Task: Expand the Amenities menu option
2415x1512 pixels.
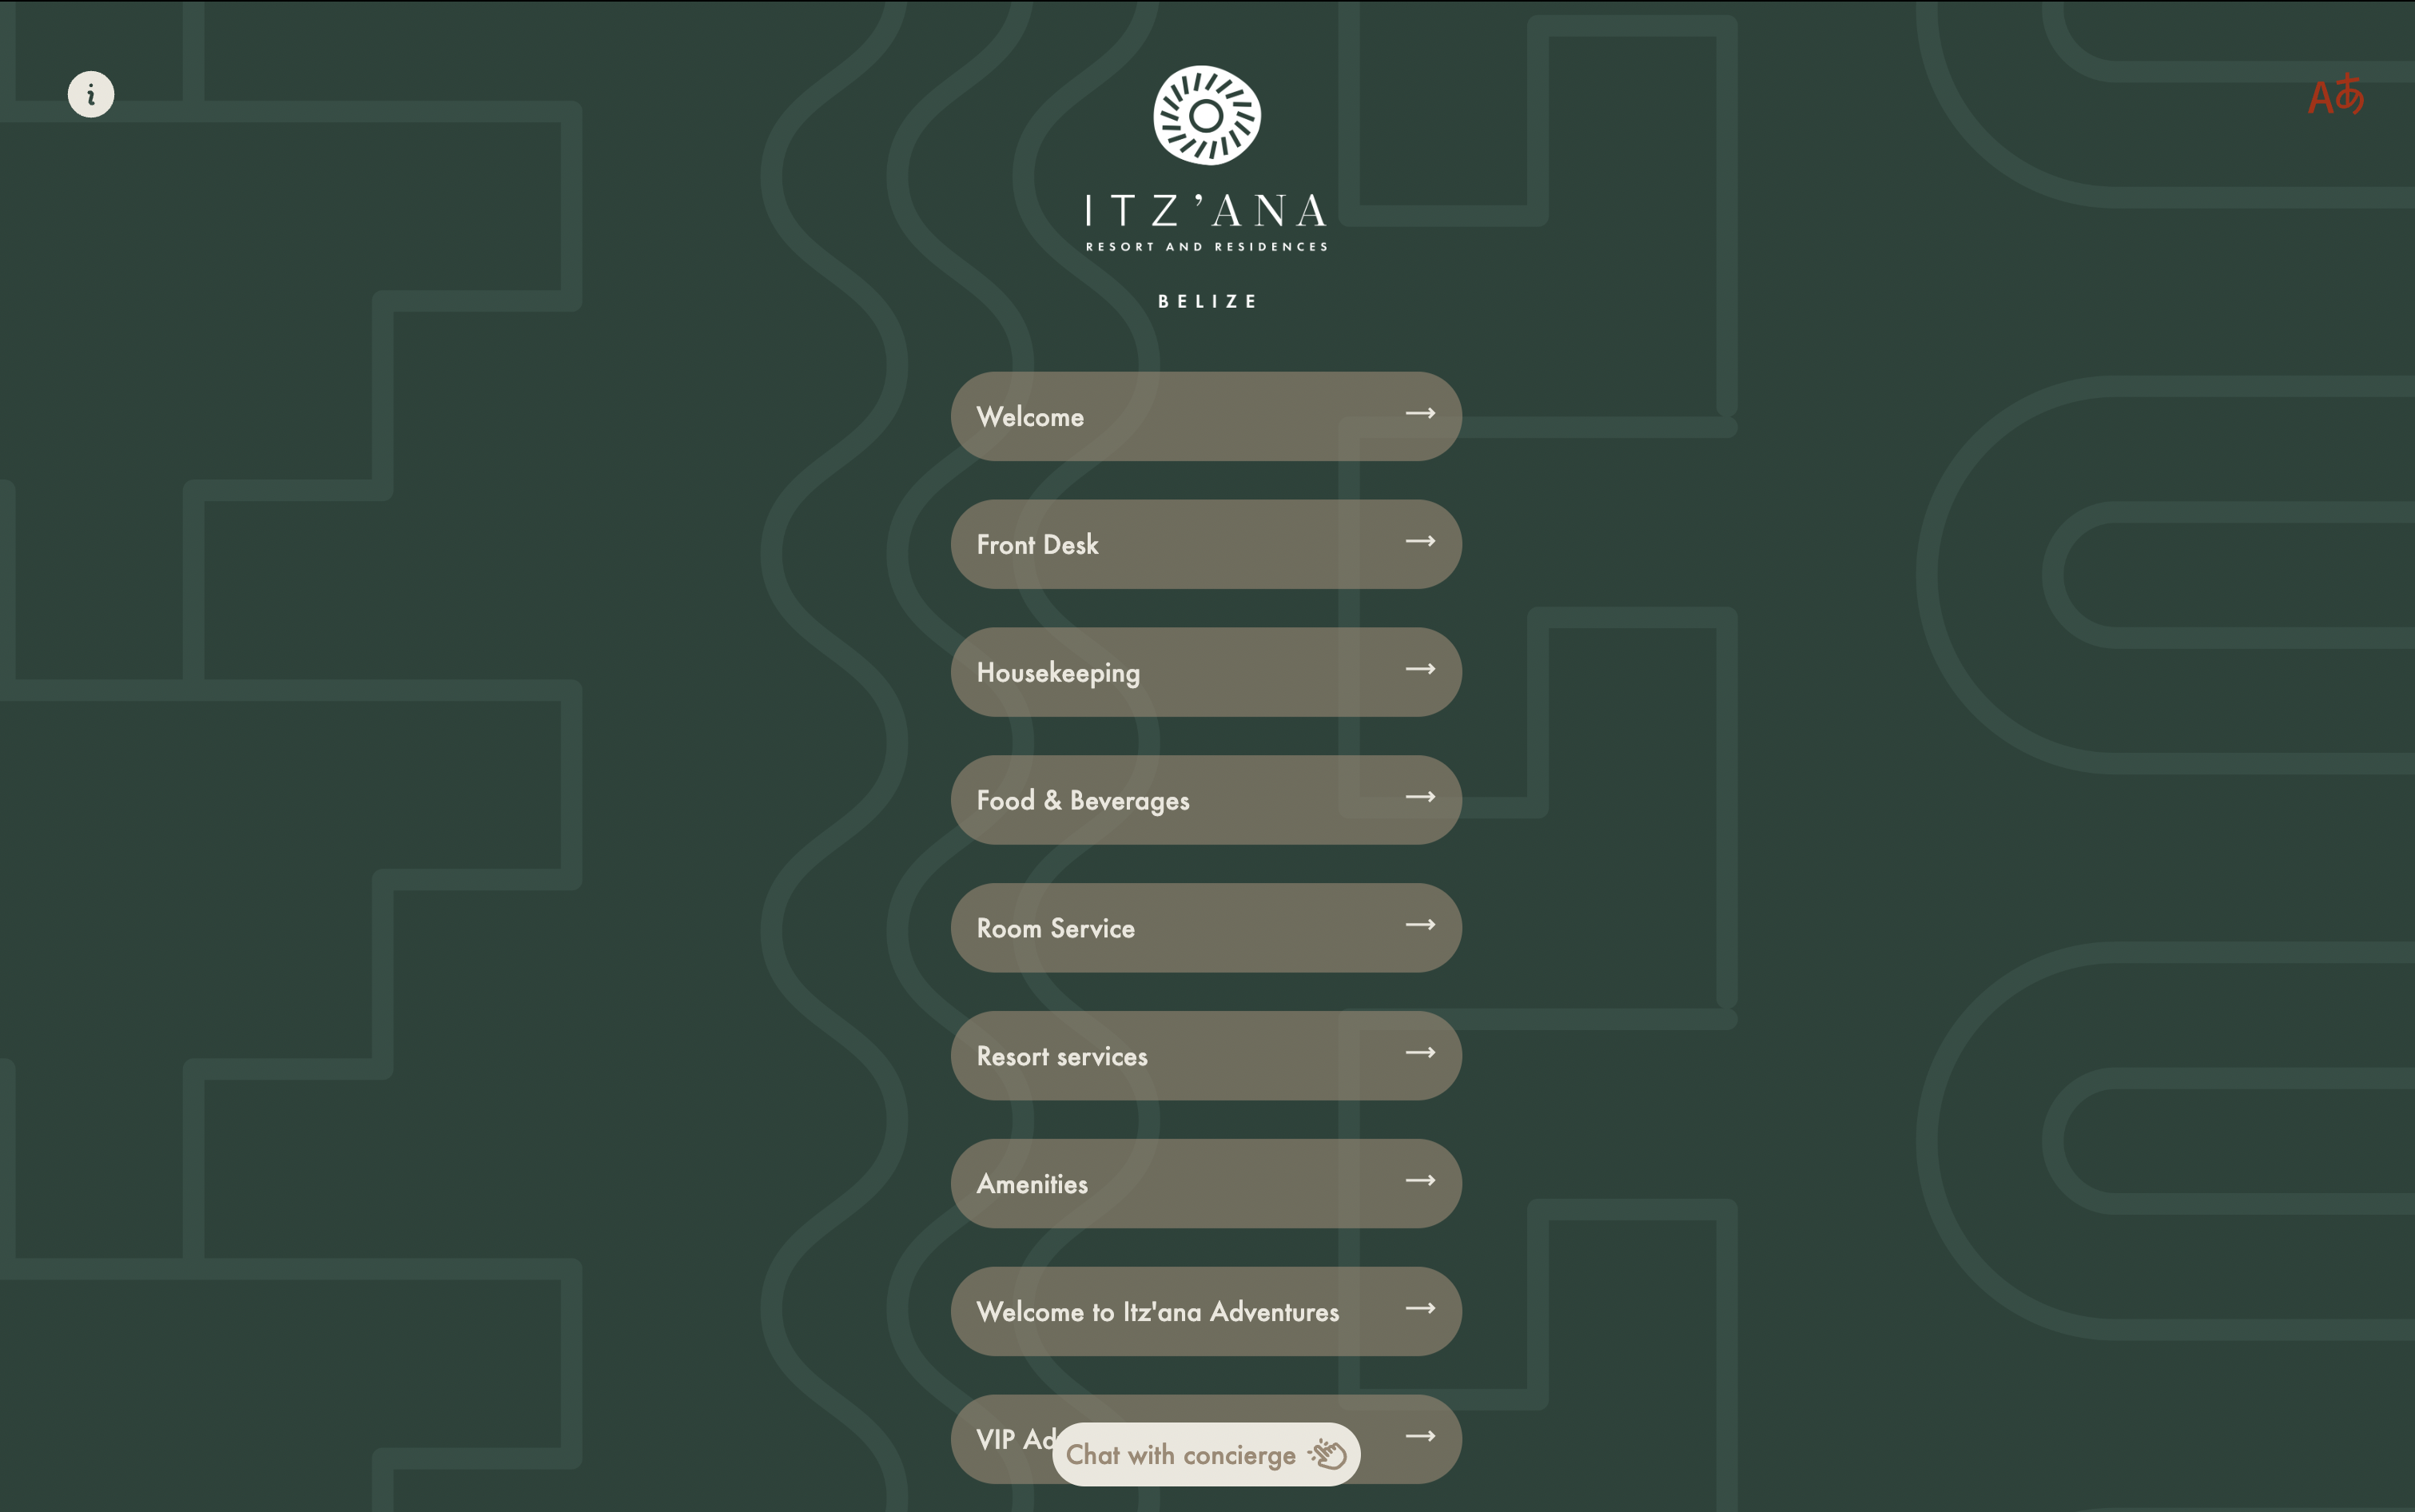Action: (1207, 1183)
